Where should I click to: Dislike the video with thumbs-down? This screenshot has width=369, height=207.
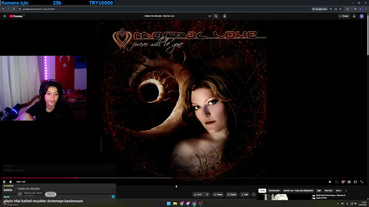pyautogui.click(x=207, y=195)
